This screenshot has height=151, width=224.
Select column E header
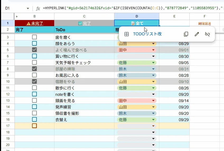(174, 16)
